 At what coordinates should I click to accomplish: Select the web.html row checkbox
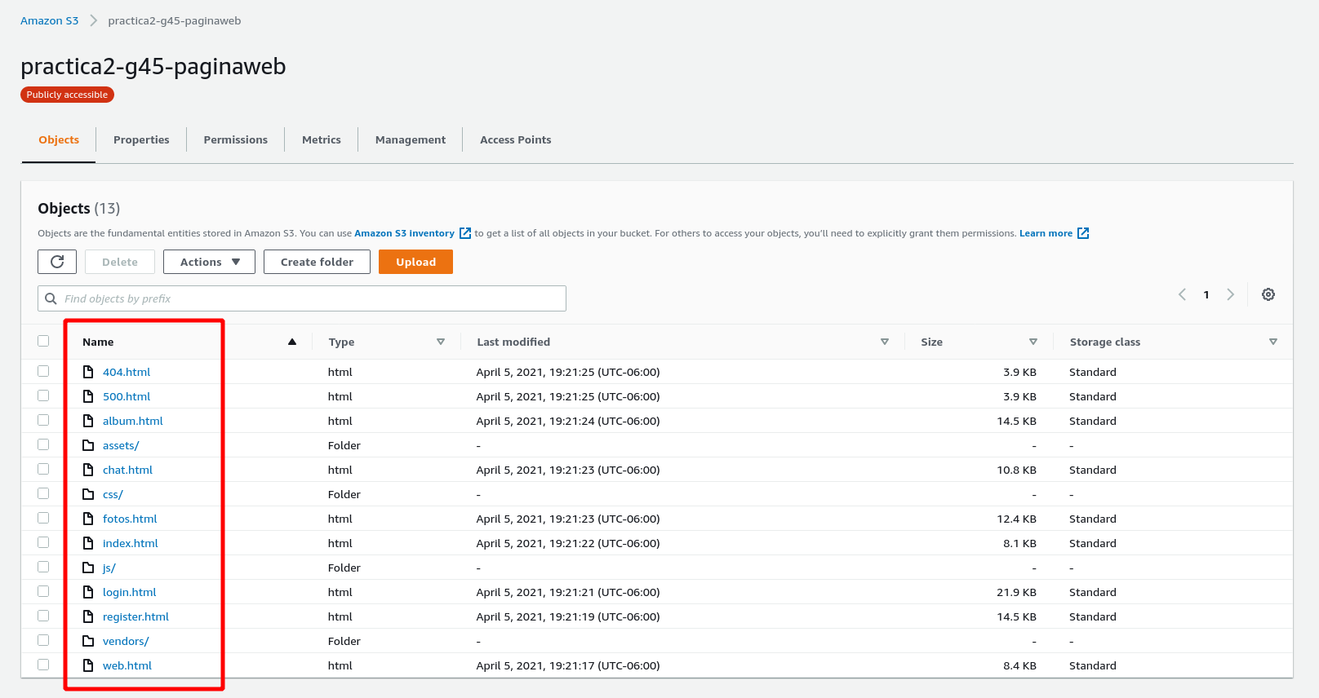tap(43, 665)
